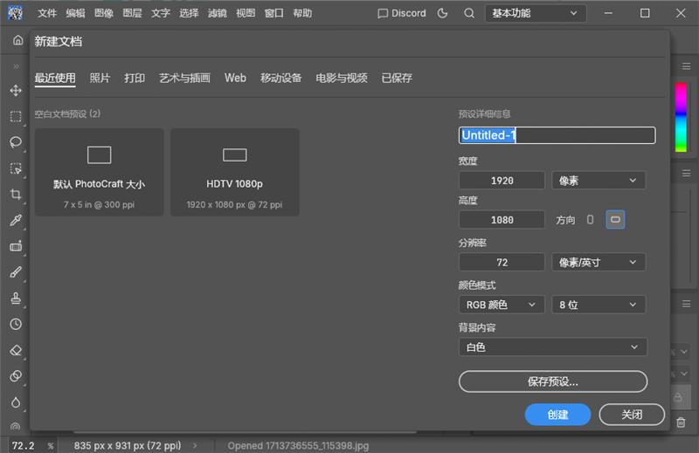Image resolution: width=699 pixels, height=453 pixels.
Task: Click the height field 1080
Action: (502, 220)
